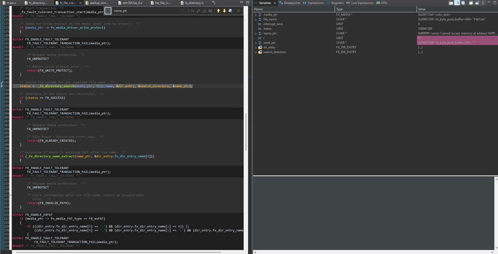Close the Variables view tab
This screenshot has width=498, height=254.
275,3
